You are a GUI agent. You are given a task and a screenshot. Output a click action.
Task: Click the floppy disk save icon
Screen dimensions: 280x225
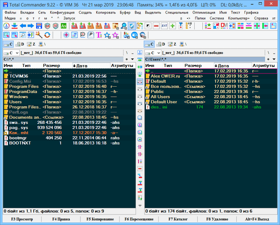click(x=39, y=26)
